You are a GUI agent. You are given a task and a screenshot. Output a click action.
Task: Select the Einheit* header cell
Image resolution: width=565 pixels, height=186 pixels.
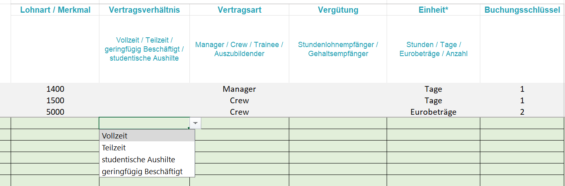tap(433, 10)
